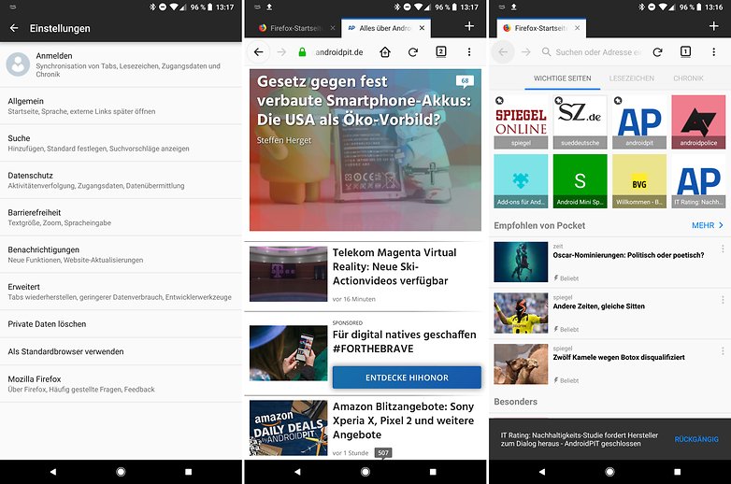Tap Android home button in middle phone
This screenshot has height=484, width=731.
(365, 472)
